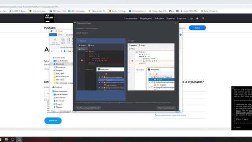Open the Loja menu
The height and width of the screenshot is (142, 252).
tap(191, 19)
